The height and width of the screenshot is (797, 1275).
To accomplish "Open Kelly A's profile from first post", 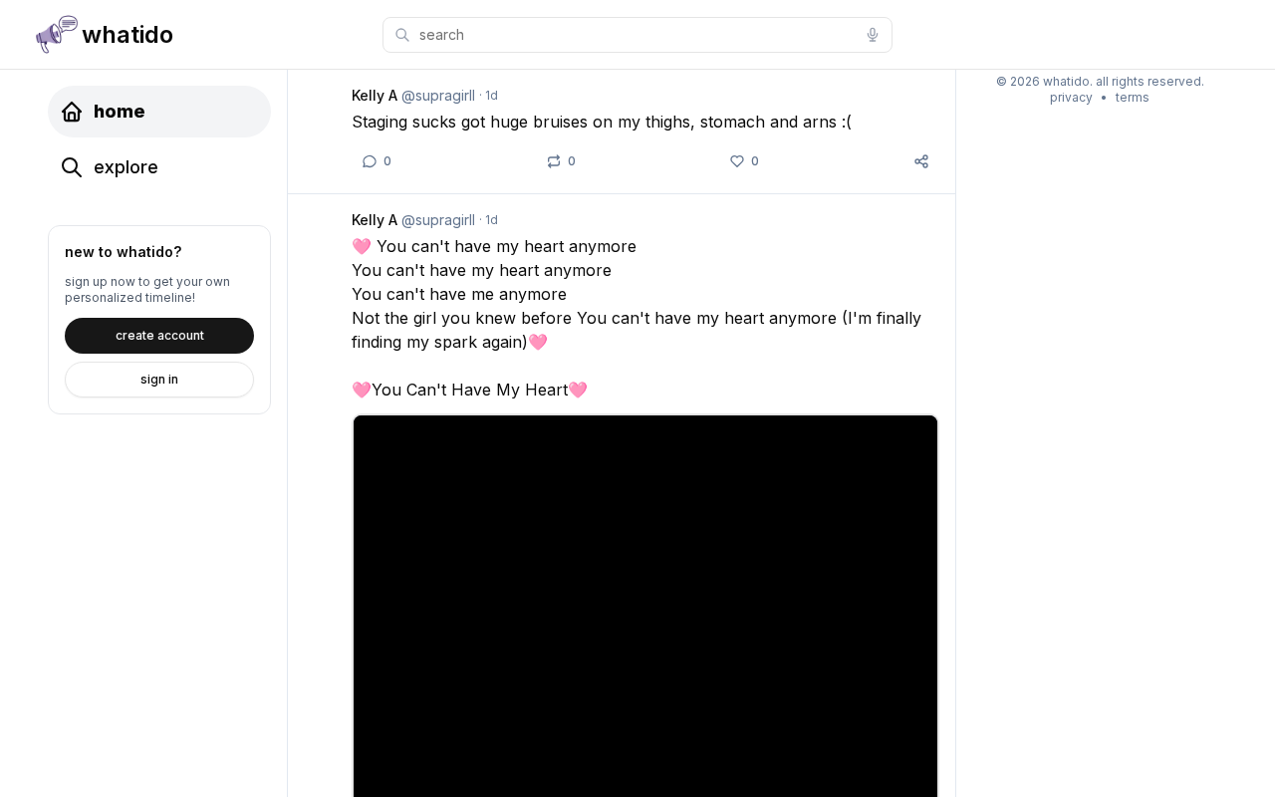I will (375, 96).
